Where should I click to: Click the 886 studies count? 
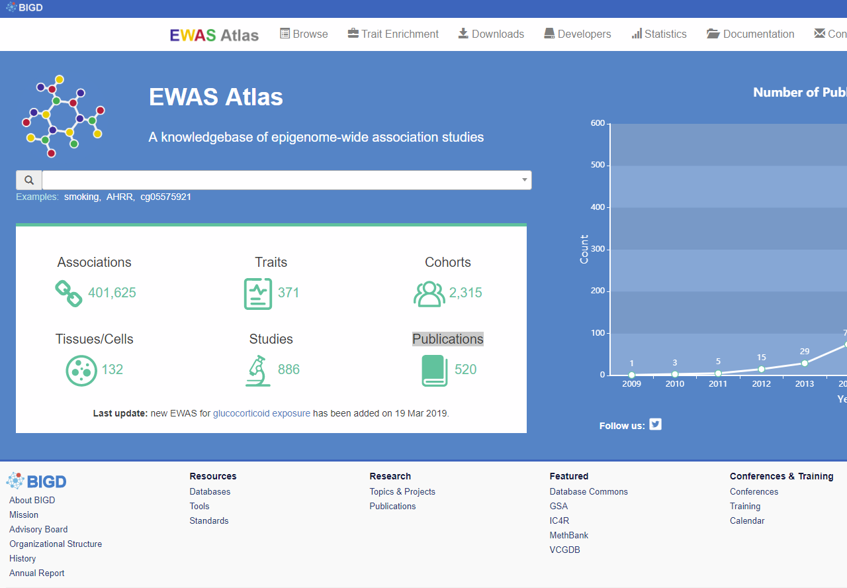point(289,369)
